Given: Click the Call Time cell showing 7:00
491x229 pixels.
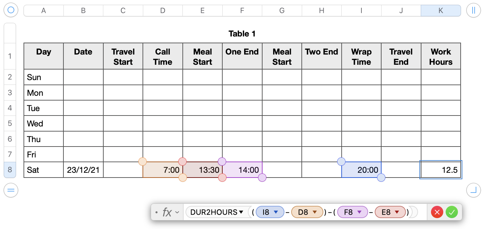Looking at the screenshot, I should (x=163, y=170).
